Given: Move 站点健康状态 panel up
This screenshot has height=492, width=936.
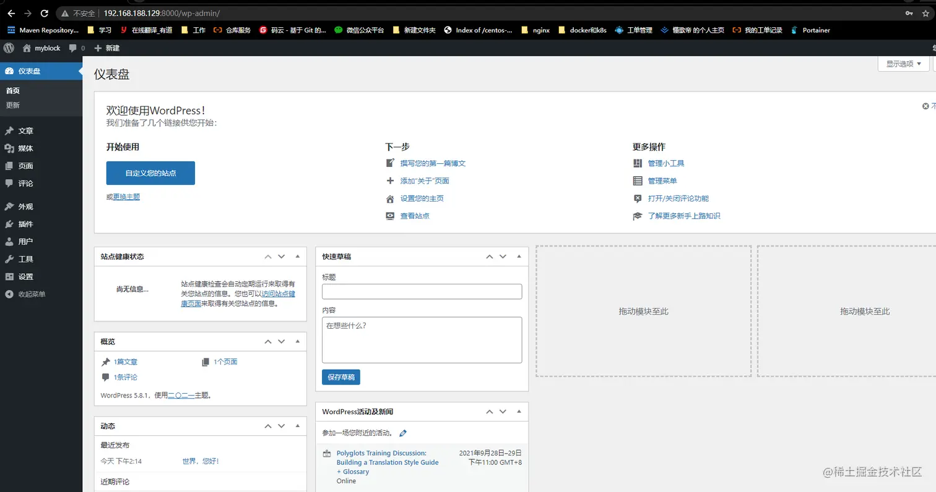Looking at the screenshot, I should pyautogui.click(x=268, y=256).
